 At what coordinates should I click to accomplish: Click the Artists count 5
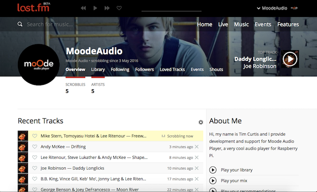(x=93, y=91)
